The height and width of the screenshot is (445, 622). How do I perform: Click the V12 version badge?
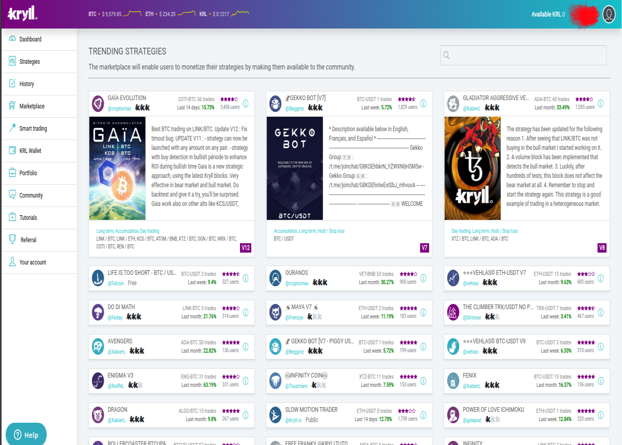tap(246, 248)
